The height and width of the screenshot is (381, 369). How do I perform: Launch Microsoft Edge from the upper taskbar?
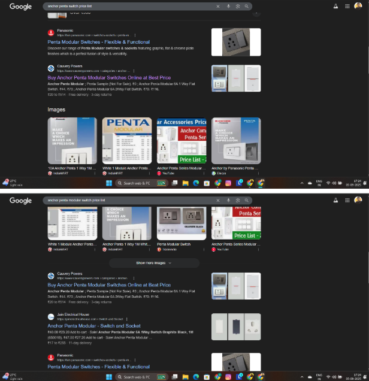(x=196, y=183)
